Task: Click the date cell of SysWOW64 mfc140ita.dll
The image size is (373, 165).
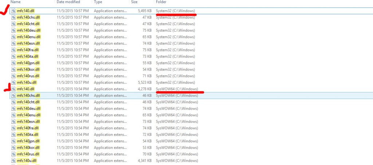Action: 73,134
